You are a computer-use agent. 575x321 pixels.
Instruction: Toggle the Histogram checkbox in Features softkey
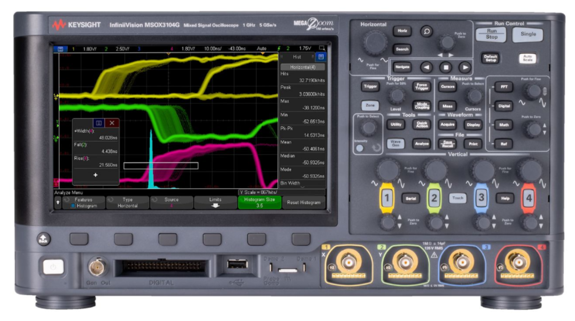pyautogui.click(x=73, y=206)
